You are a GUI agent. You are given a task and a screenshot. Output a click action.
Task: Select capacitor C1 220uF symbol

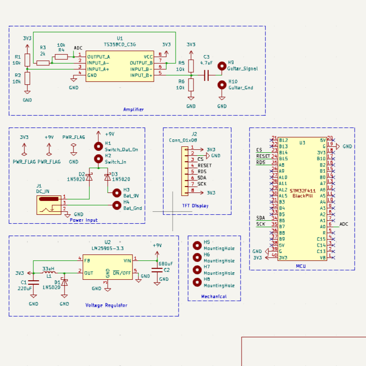(x=33, y=283)
